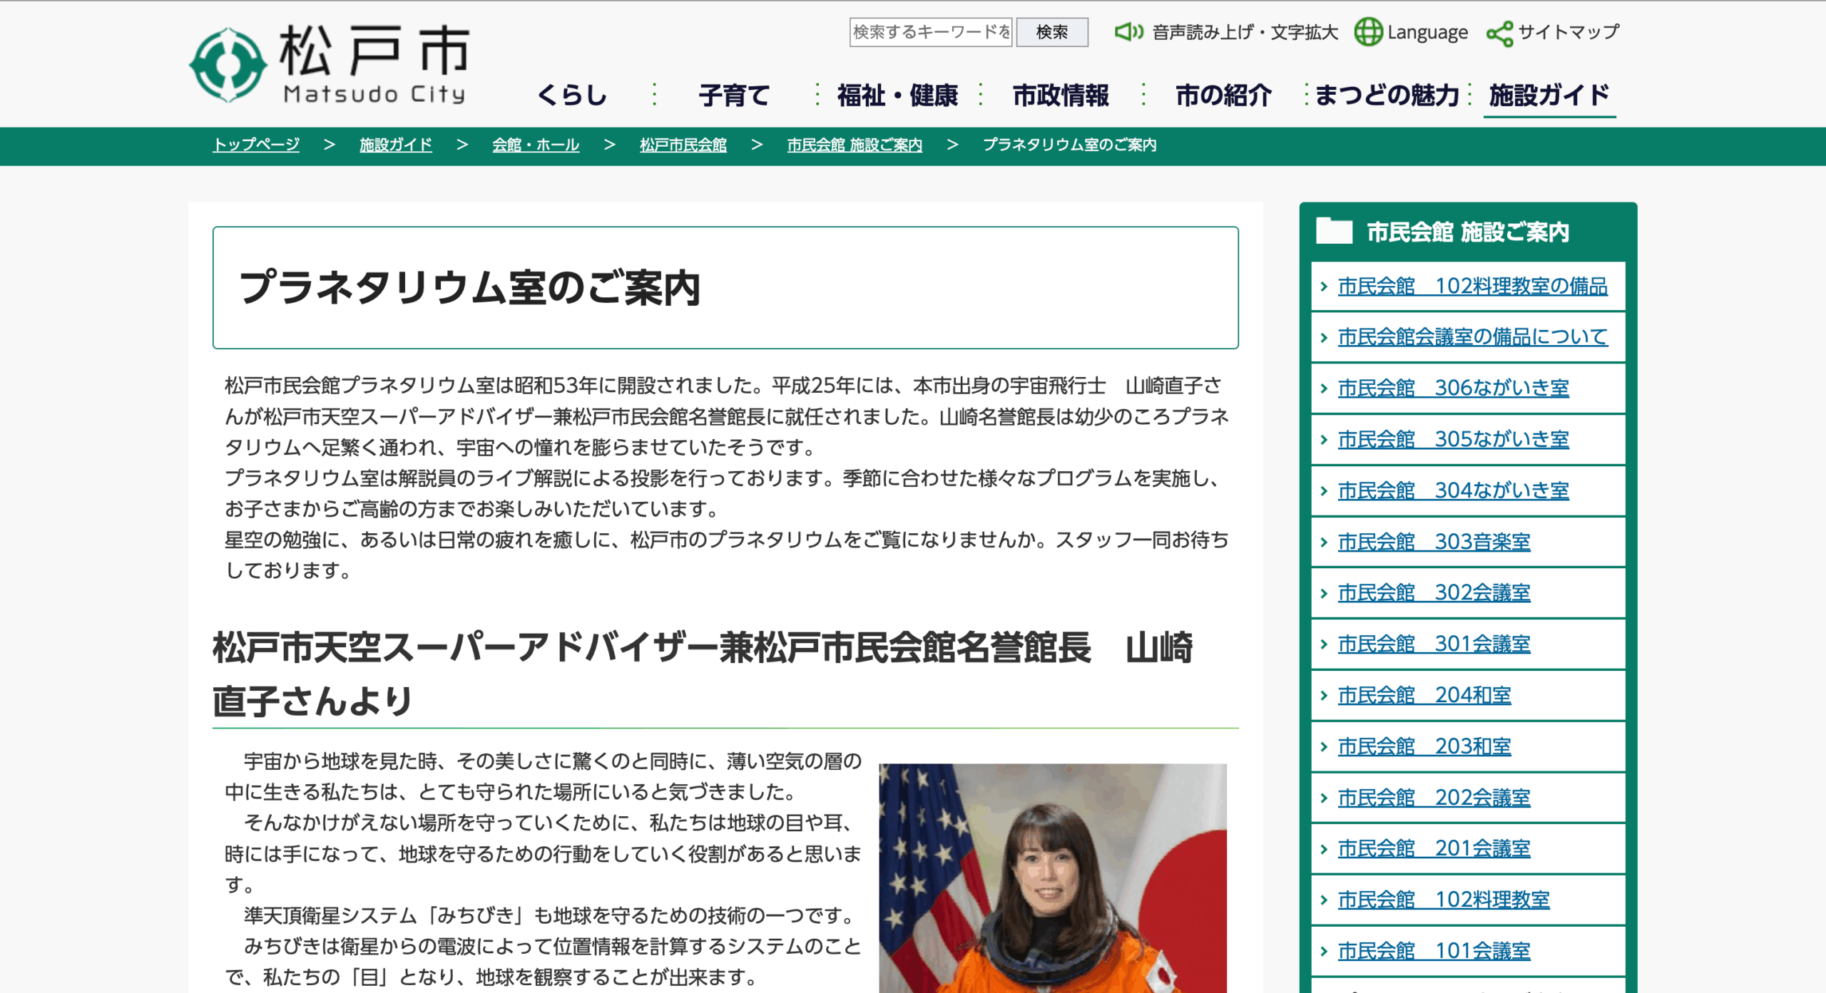Open 市民会館 202会議室 link
Image resolution: width=1826 pixels, height=993 pixels.
pyautogui.click(x=1434, y=798)
